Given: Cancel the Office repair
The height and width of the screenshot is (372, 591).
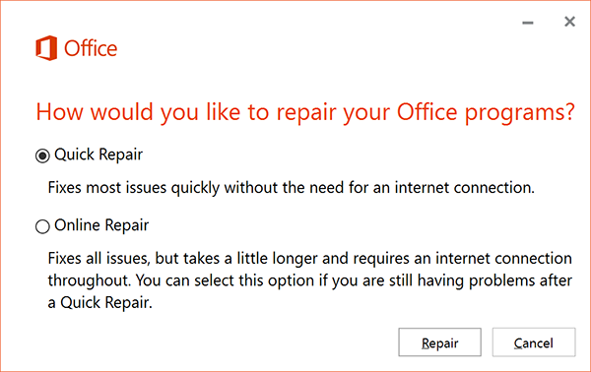Looking at the screenshot, I should point(534,342).
